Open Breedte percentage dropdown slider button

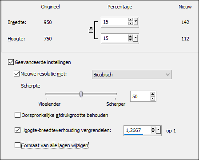135,22
